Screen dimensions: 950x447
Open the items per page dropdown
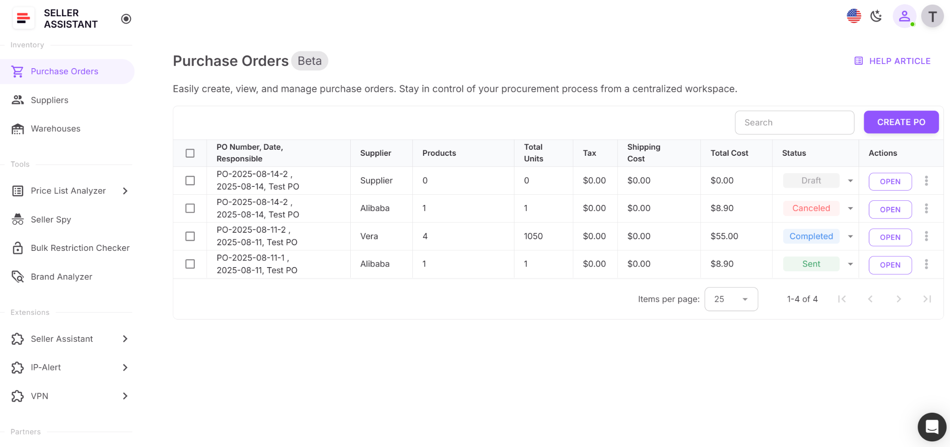click(x=731, y=299)
